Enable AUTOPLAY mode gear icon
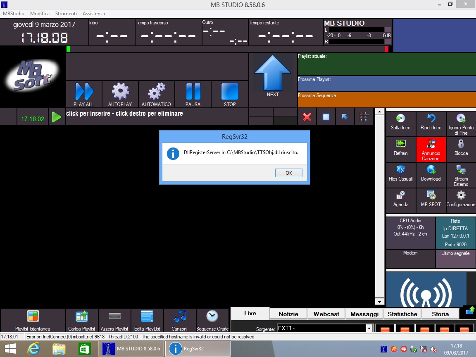Viewport: 476px width, 357px height. 120,94
